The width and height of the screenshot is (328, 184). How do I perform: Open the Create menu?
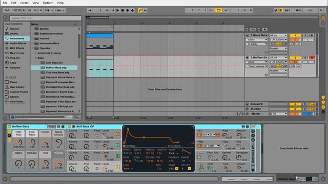click(x=25, y=3)
